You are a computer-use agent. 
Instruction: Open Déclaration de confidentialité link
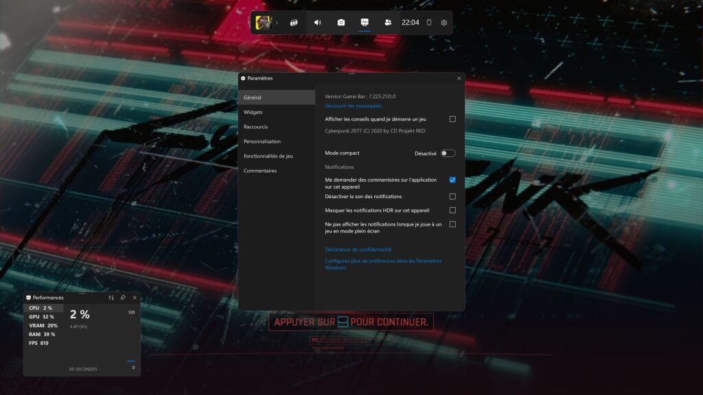click(x=358, y=250)
